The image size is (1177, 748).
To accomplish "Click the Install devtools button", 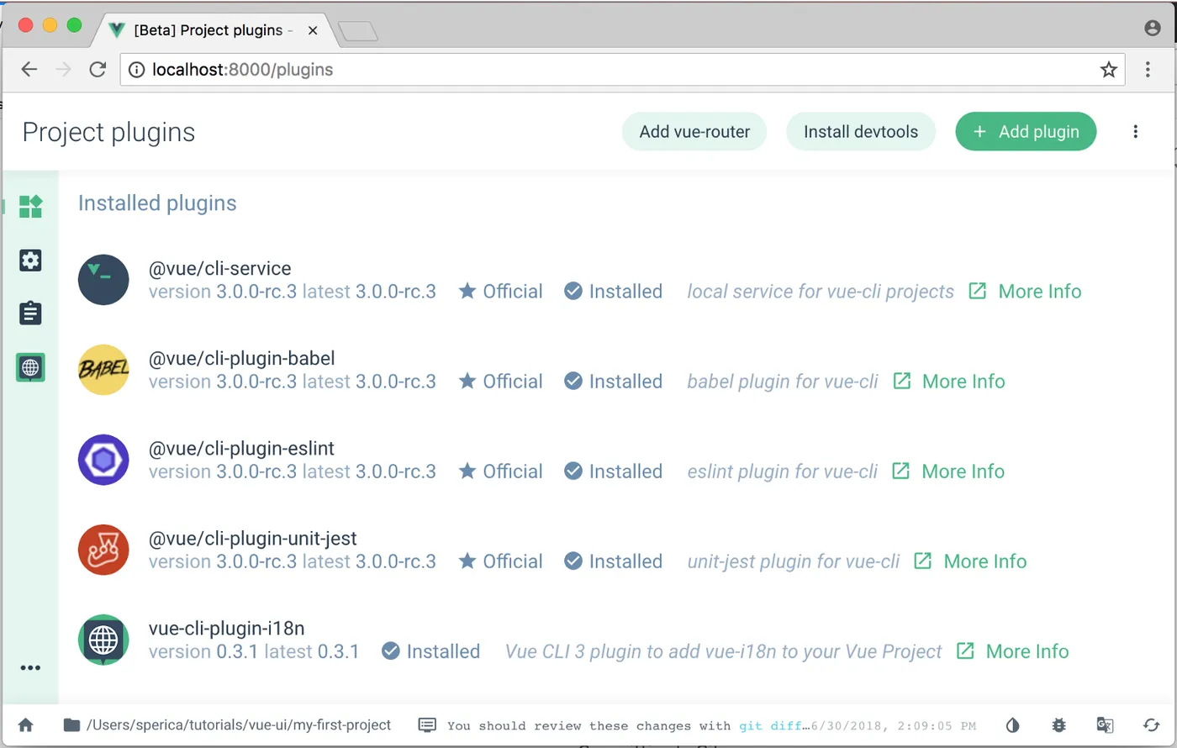I will pos(861,132).
